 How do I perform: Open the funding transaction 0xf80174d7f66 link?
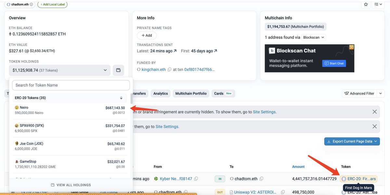[x=200, y=70]
